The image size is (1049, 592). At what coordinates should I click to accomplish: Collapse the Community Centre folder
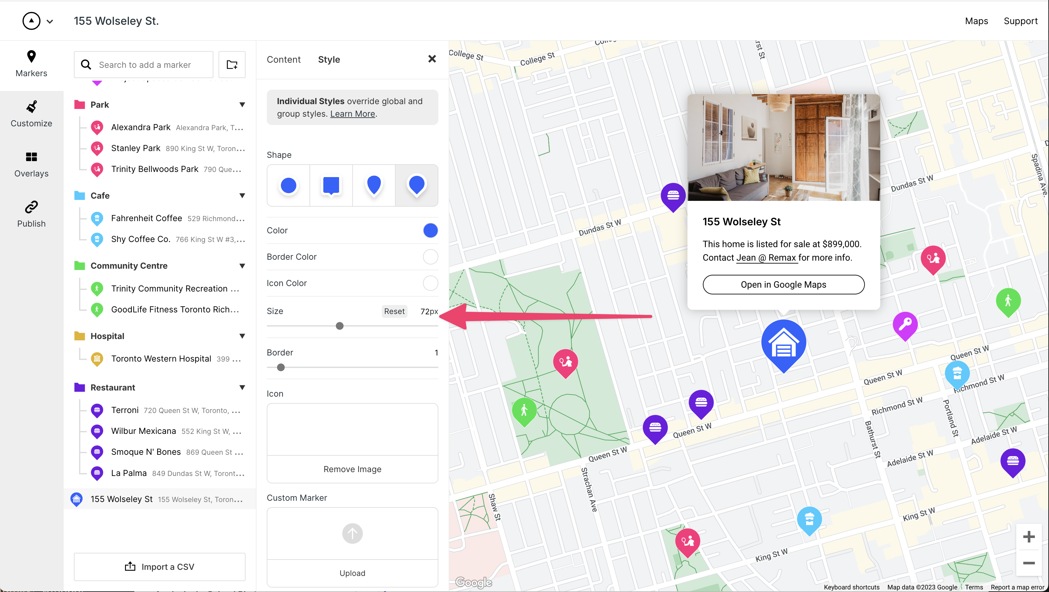click(242, 266)
